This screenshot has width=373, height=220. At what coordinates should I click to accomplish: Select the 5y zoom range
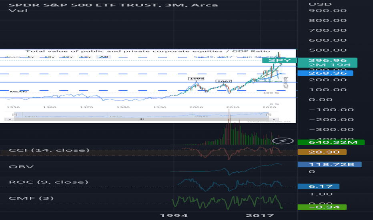(31, 57)
